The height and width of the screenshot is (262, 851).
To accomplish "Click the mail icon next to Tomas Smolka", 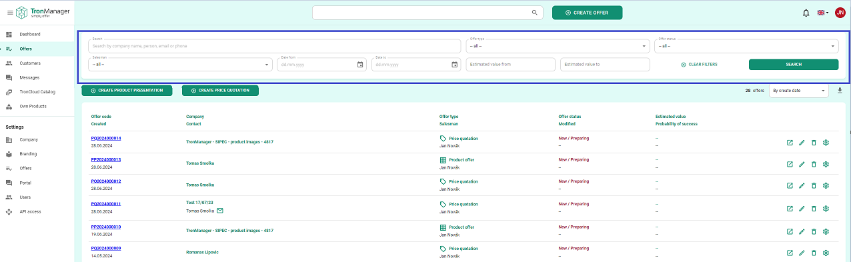I will 220,211.
